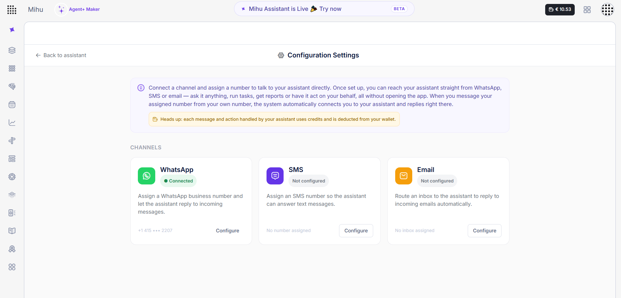Click the No number assigned text
621x298 pixels.
tap(289, 230)
